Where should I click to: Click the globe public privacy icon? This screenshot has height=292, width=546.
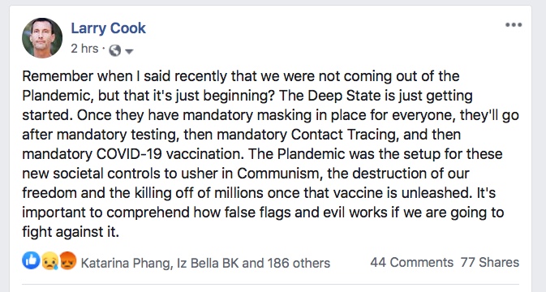click(x=114, y=50)
